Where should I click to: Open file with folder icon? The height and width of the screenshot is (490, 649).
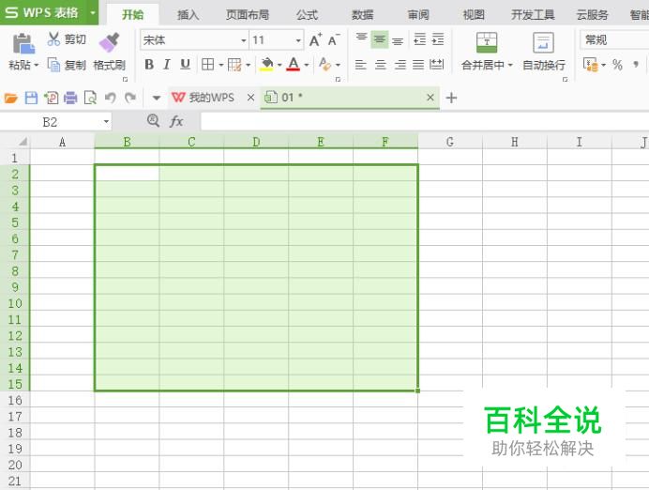point(11,98)
